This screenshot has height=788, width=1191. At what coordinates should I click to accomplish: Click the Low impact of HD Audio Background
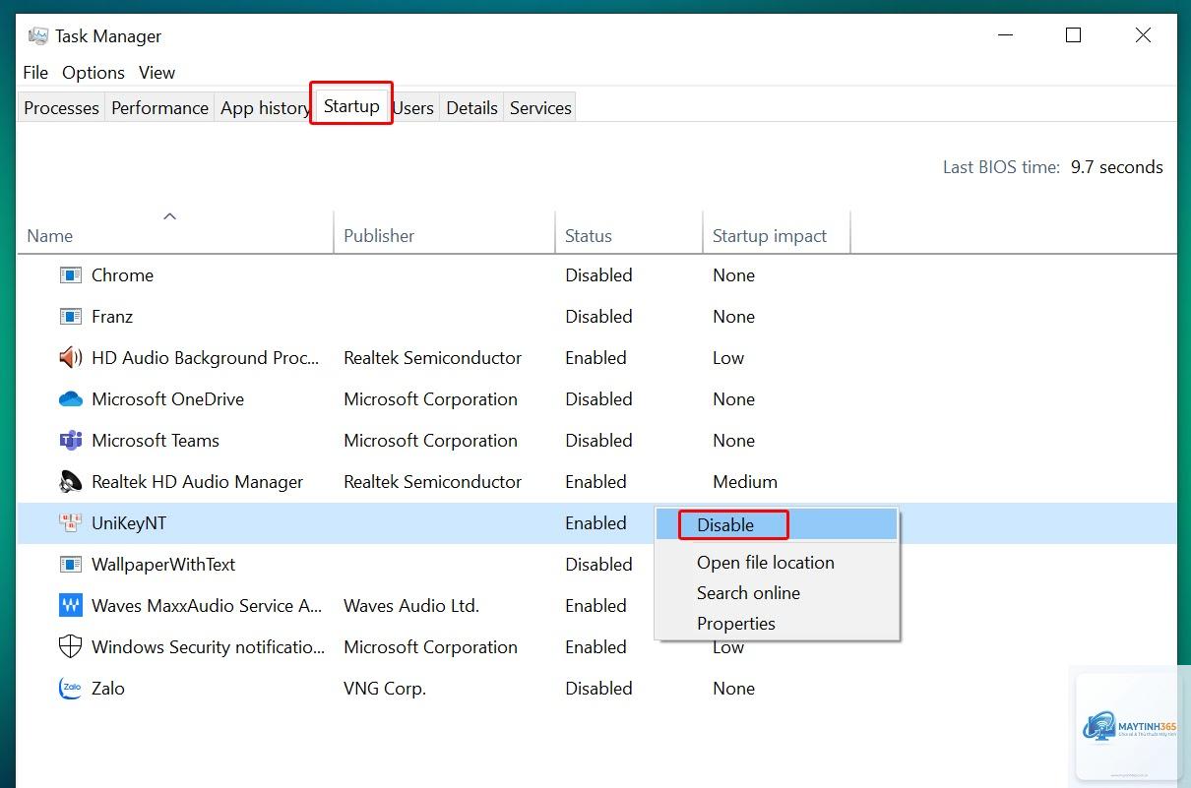(728, 358)
